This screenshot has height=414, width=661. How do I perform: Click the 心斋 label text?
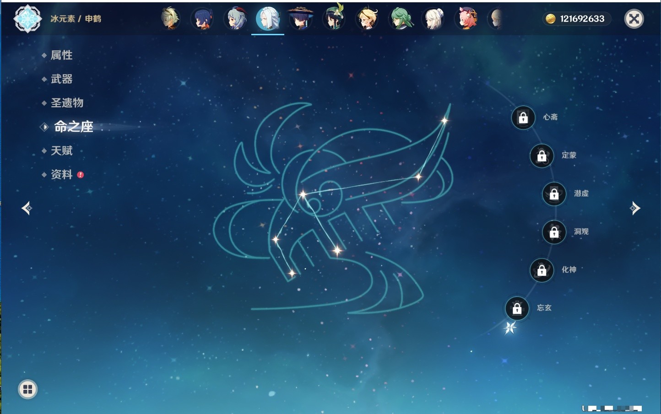[550, 117]
